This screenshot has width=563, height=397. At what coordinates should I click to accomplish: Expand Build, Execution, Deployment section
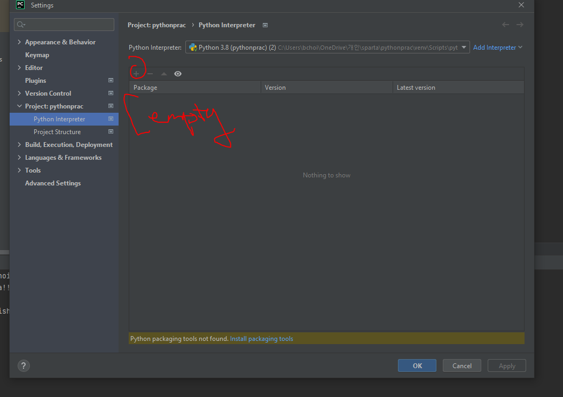[19, 145]
